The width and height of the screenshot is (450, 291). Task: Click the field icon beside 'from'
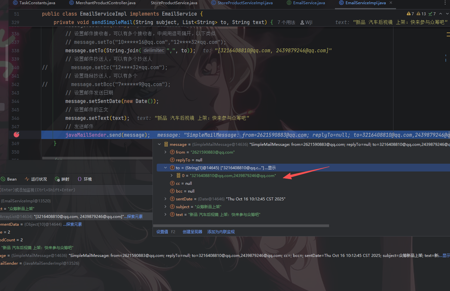coord(172,152)
